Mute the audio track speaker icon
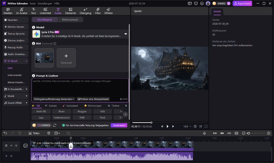274x163 pixels. [x=11, y=156]
